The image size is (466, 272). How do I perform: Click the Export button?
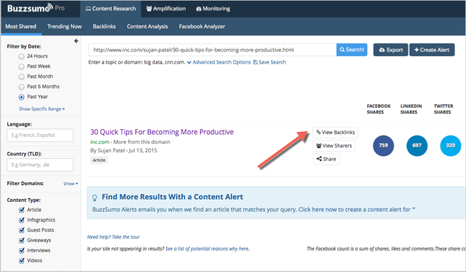[391, 49]
